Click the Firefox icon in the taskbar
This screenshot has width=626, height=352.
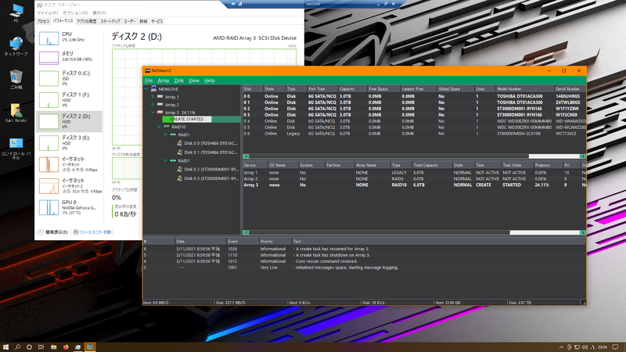(66, 346)
